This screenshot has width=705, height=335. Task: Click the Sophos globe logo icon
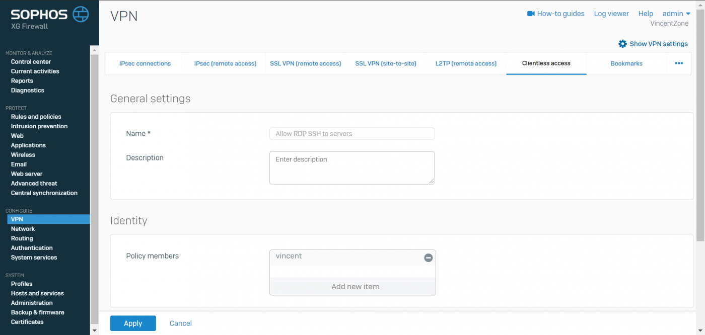81,14
